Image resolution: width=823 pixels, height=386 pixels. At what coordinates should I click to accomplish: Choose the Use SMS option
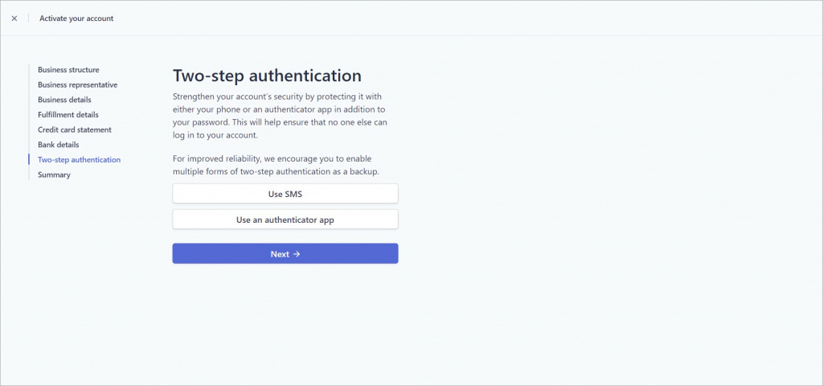(285, 194)
